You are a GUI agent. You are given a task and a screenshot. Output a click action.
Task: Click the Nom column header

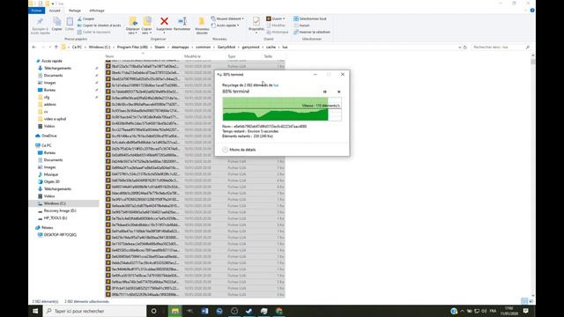coord(109,56)
